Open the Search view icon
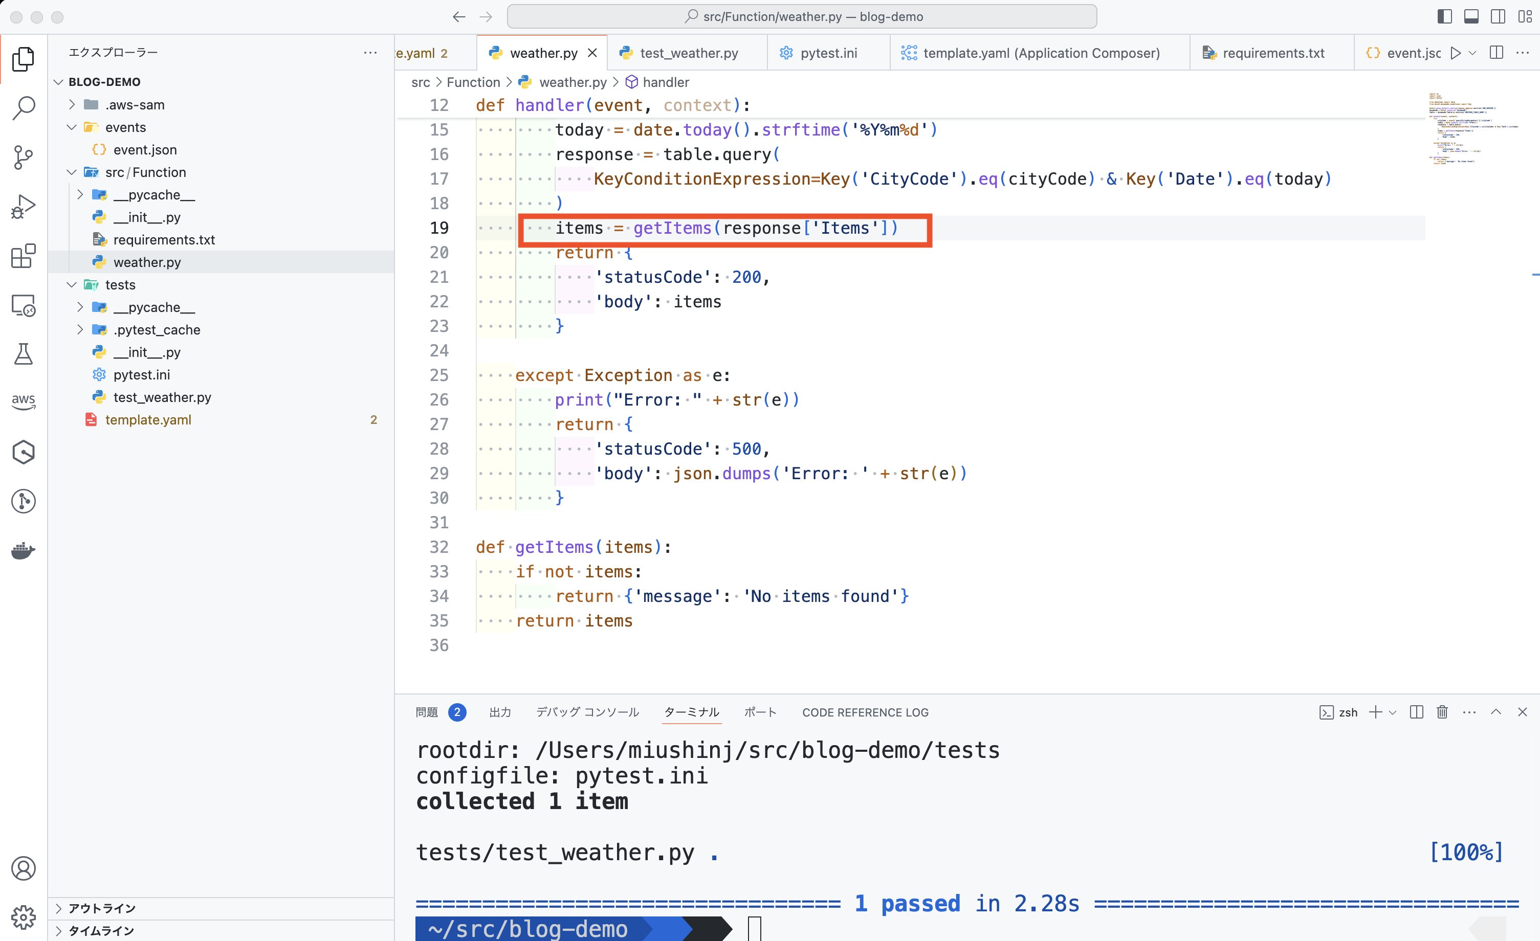The height and width of the screenshot is (941, 1540). 24,108
